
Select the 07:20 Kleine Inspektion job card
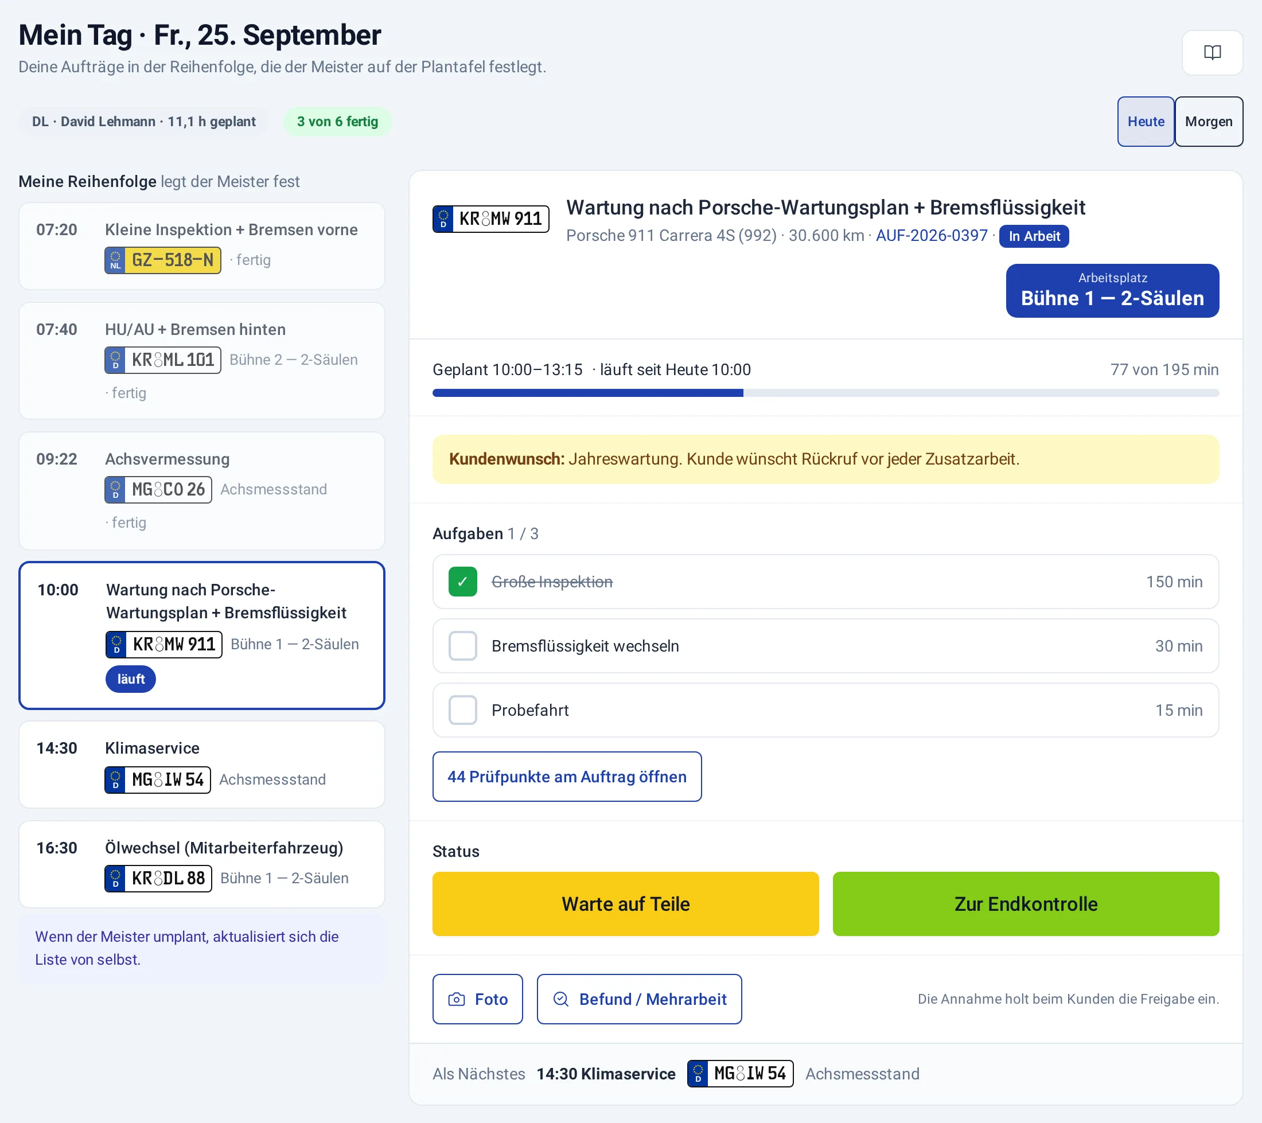pyautogui.click(x=202, y=246)
